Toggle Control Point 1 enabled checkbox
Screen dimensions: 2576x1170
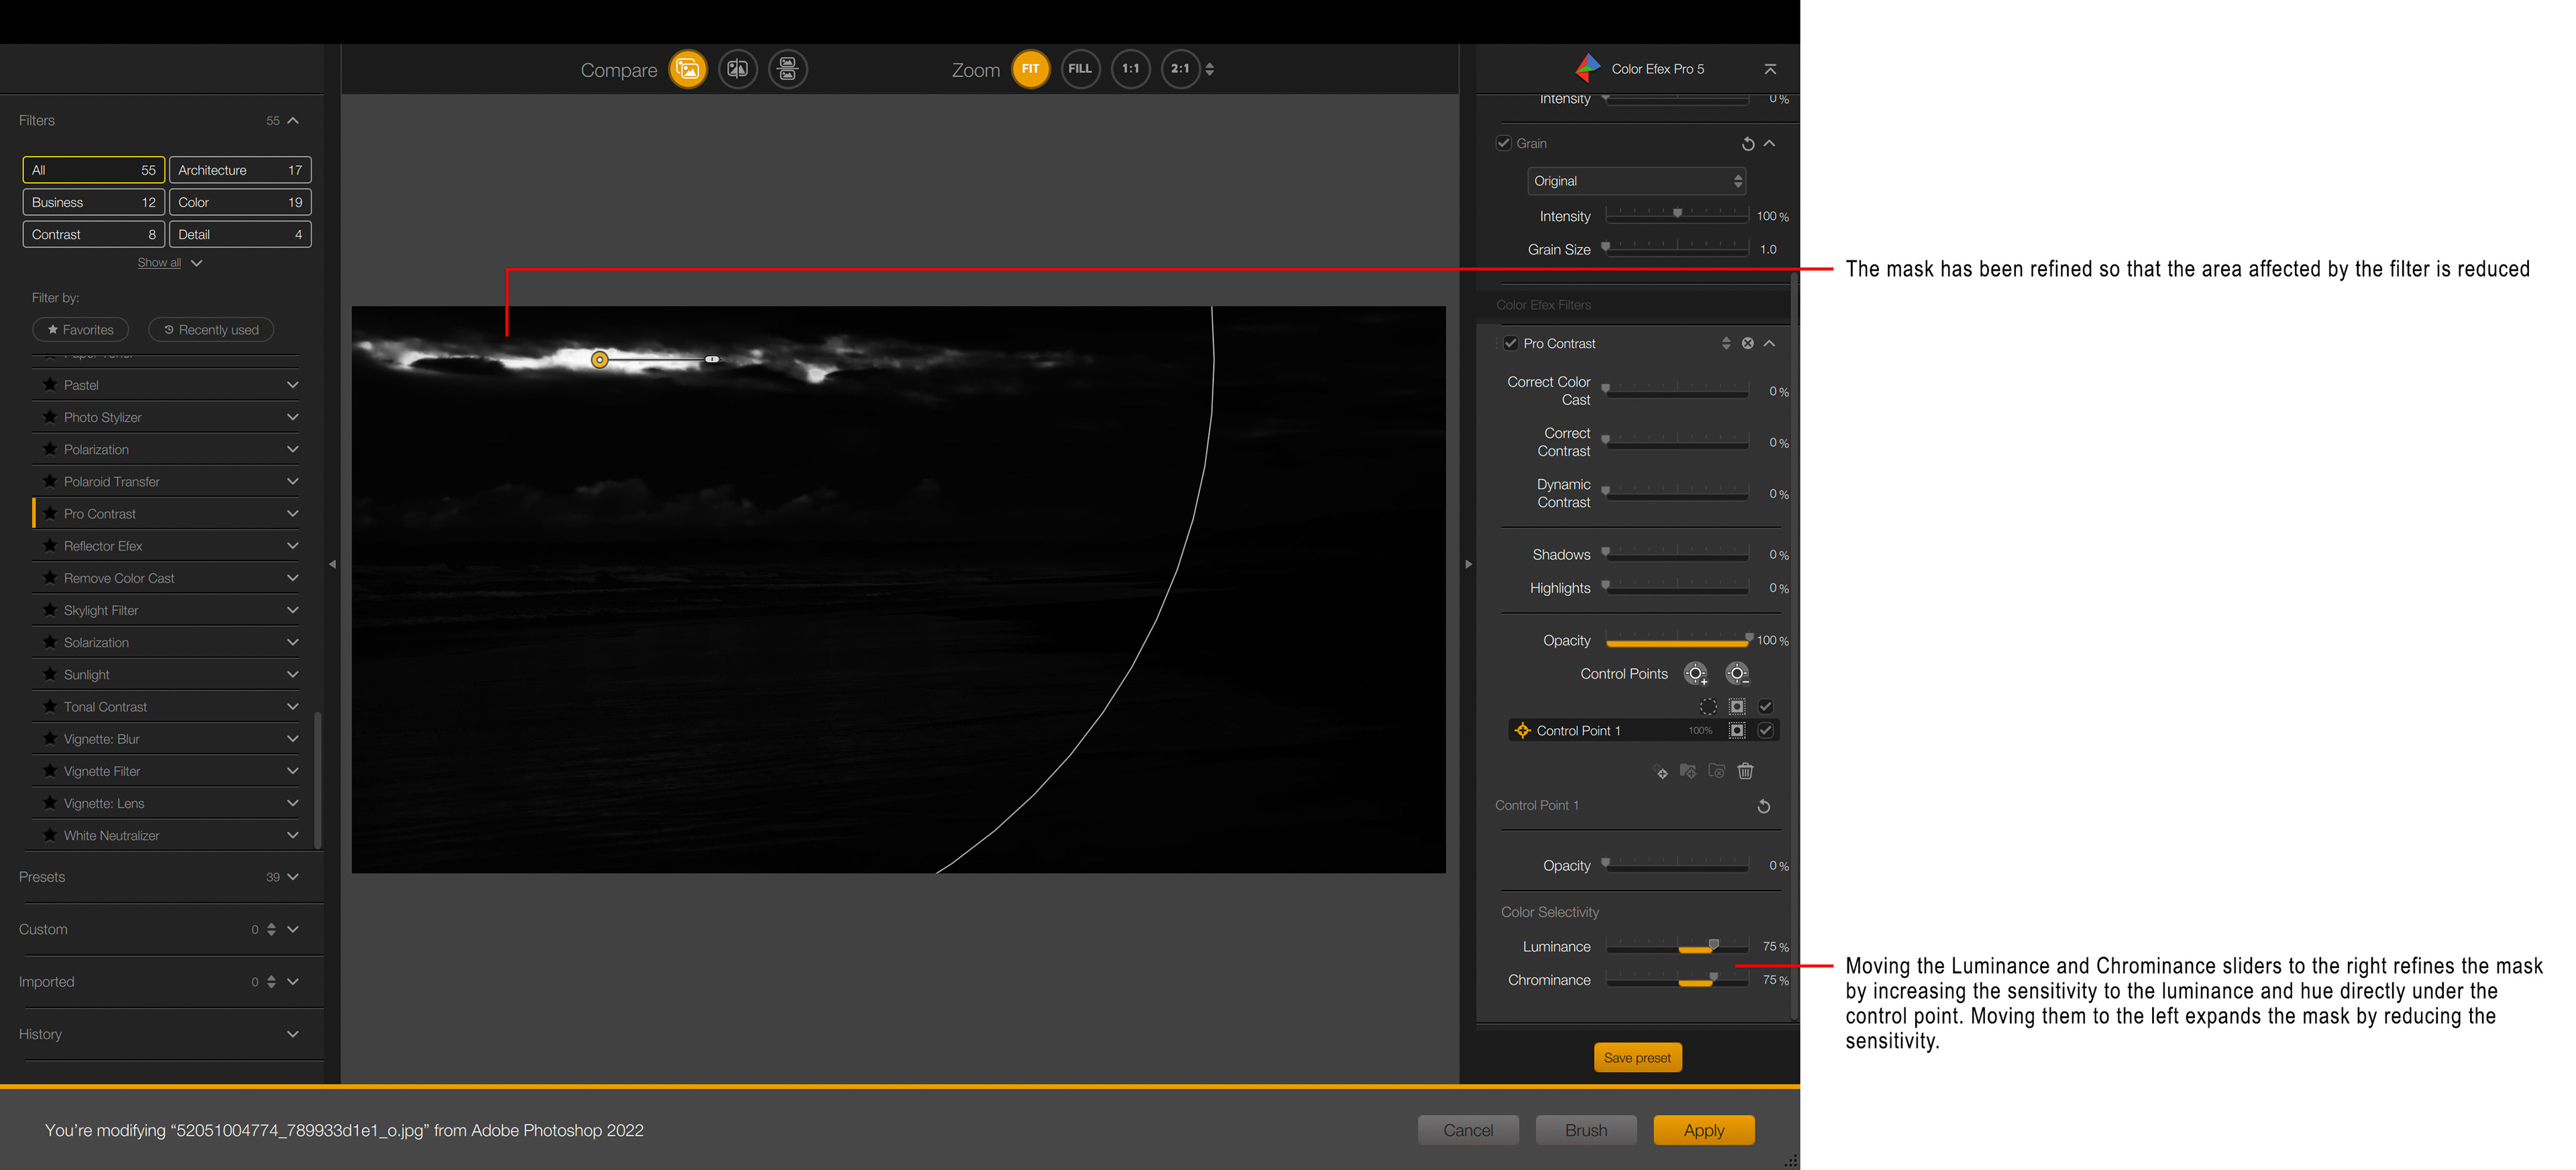click(x=1765, y=730)
